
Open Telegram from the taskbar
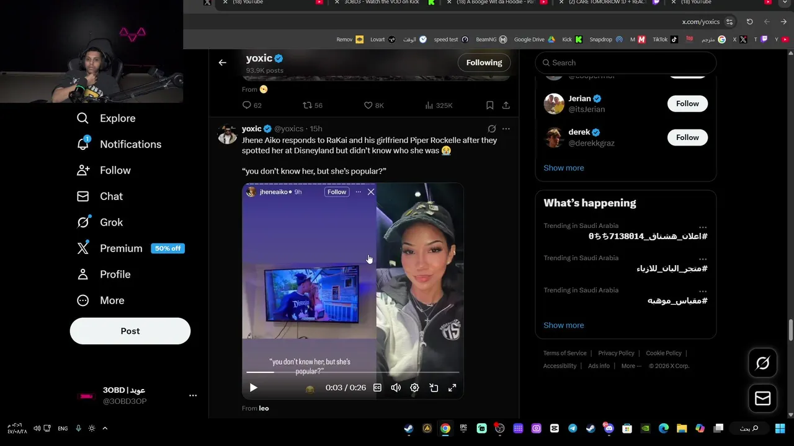click(x=573, y=428)
